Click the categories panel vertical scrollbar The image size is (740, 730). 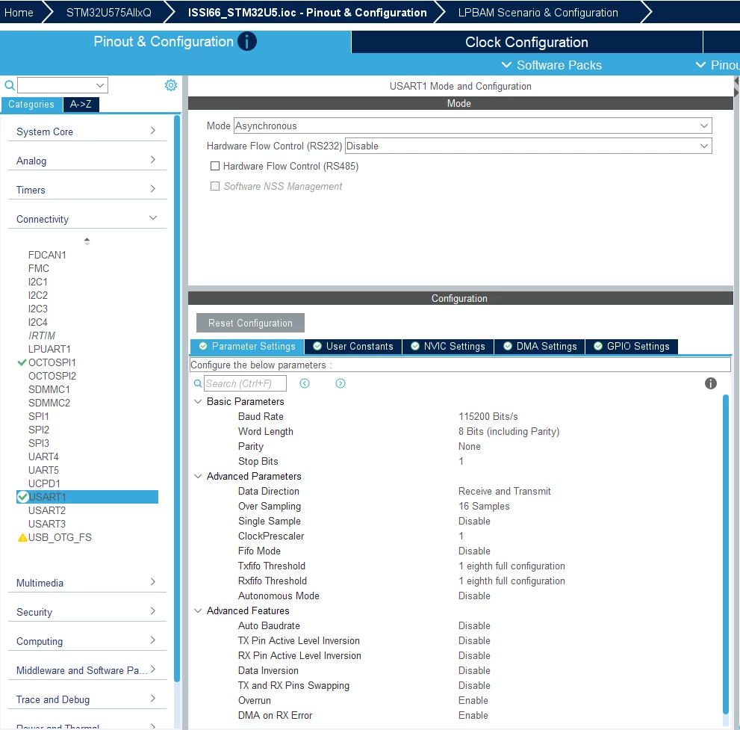click(177, 399)
